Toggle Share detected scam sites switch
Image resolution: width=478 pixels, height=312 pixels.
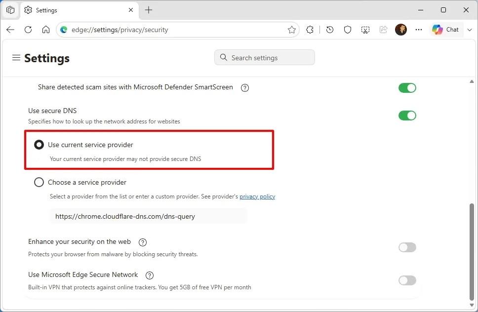pyautogui.click(x=407, y=88)
